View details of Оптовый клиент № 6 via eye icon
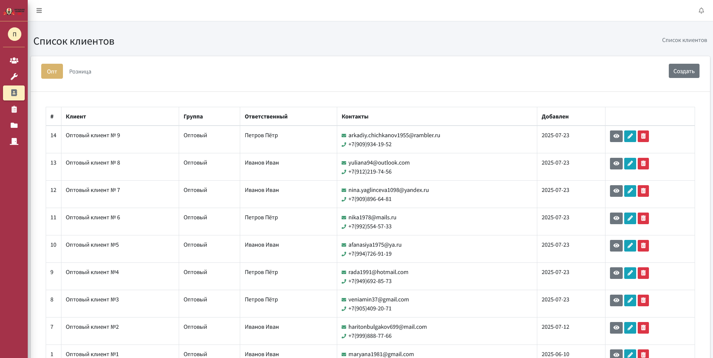Viewport: 713px width, 358px height. (616, 218)
